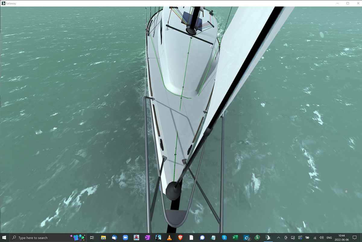Click the 'Type here to search' box
Viewport: 362px width, 242px height.
click(48, 237)
